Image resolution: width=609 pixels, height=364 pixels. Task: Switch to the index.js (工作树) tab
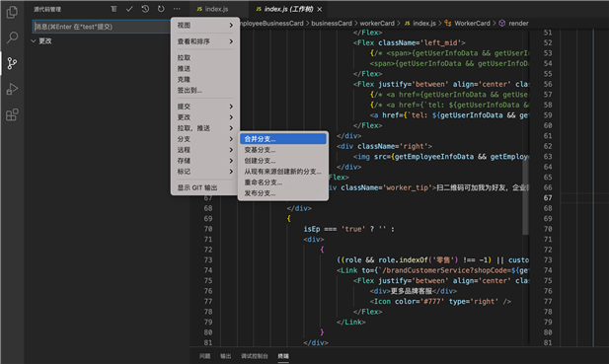288,9
